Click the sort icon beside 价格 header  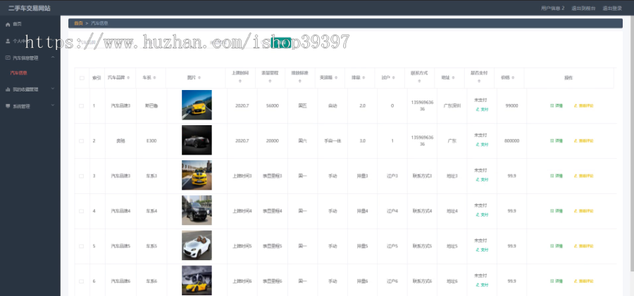pos(513,77)
